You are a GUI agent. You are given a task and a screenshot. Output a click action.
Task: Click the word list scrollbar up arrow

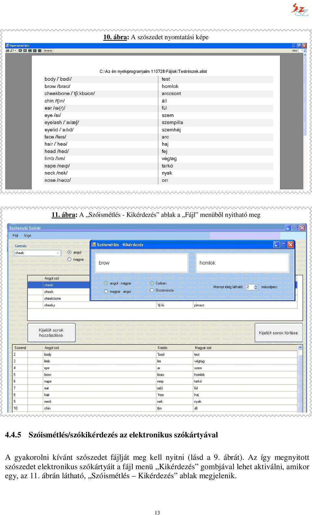(300, 347)
